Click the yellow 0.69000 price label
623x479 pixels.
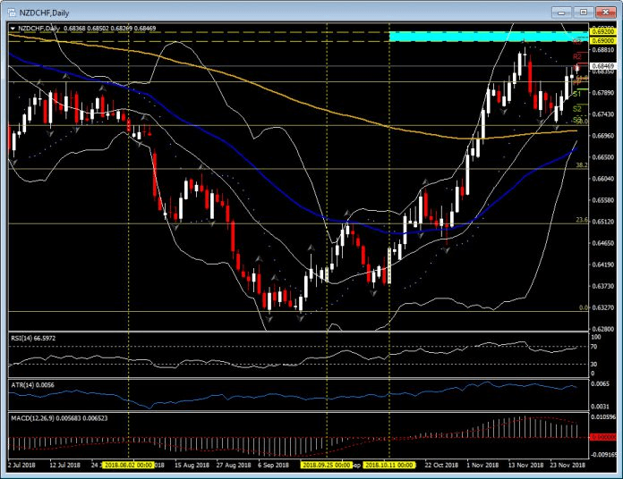pos(602,41)
